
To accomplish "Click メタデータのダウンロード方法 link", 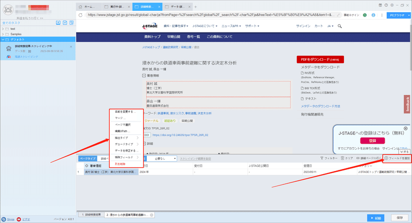I will (320, 107).
